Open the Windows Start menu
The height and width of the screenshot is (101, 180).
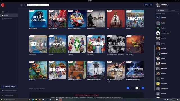pos(1,100)
